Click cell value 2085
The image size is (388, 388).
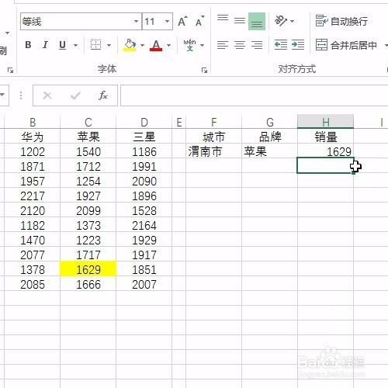click(33, 284)
